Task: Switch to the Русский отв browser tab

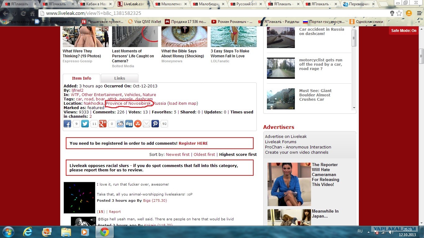Action: [x=246, y=4]
